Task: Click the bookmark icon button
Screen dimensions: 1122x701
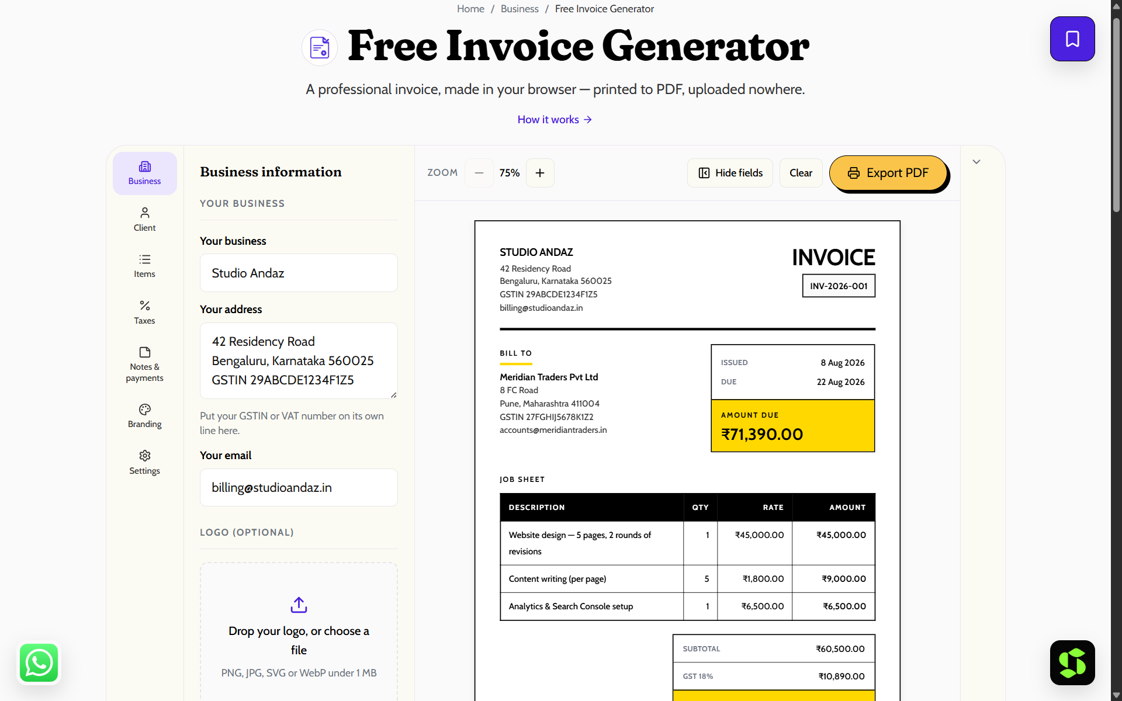Action: tap(1072, 39)
